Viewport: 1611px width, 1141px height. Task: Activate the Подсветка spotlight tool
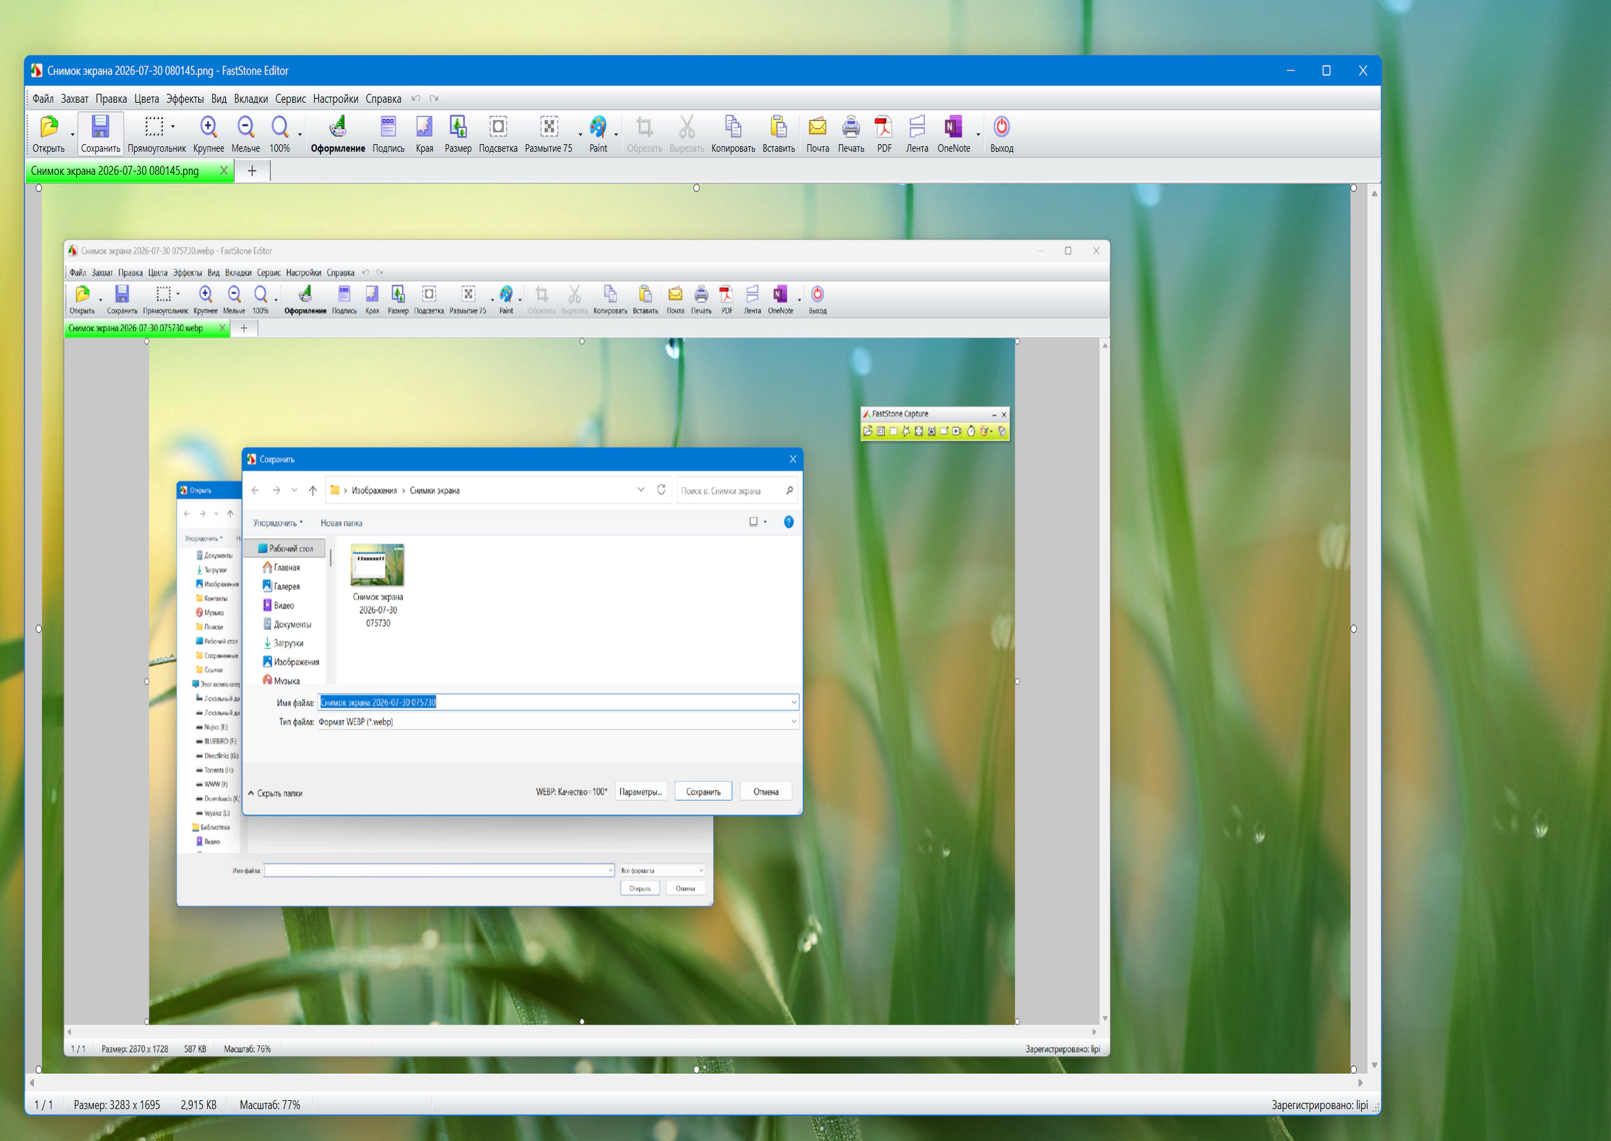[x=498, y=133]
